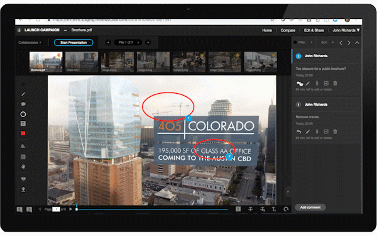
Task: Select the seventh thumbnail in filmstrip
Action: tap(260, 62)
